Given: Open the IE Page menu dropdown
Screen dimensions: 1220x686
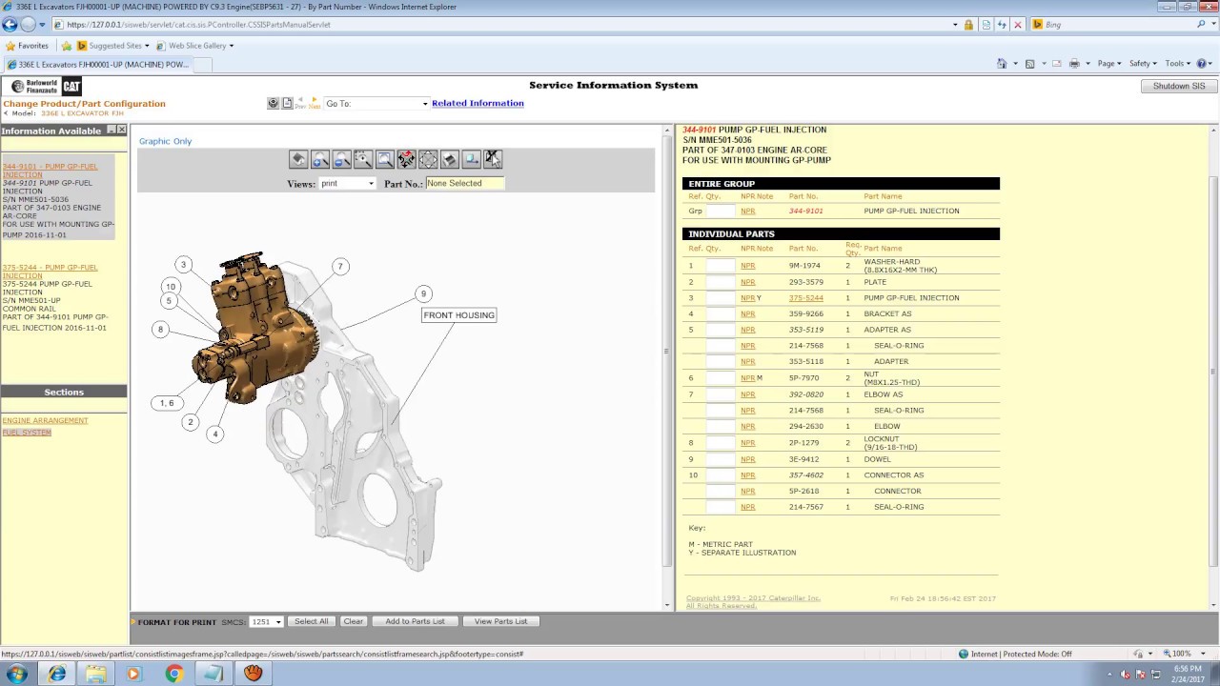Looking at the screenshot, I should pos(1108,64).
